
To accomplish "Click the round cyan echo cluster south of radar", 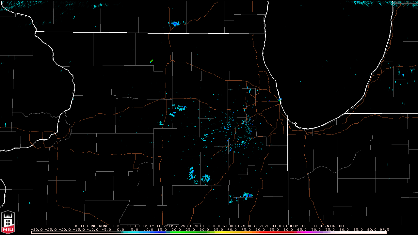I will (206, 178).
